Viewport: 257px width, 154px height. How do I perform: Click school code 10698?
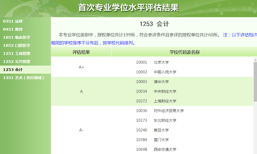coord(141,149)
